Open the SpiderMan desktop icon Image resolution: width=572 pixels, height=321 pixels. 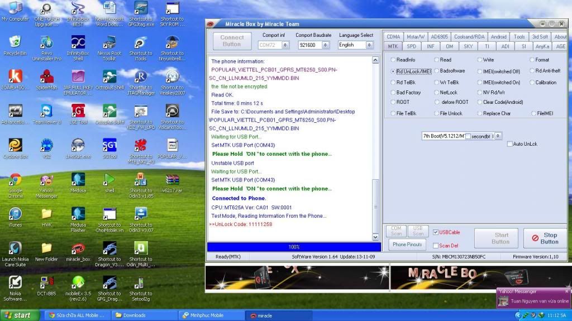click(47, 80)
